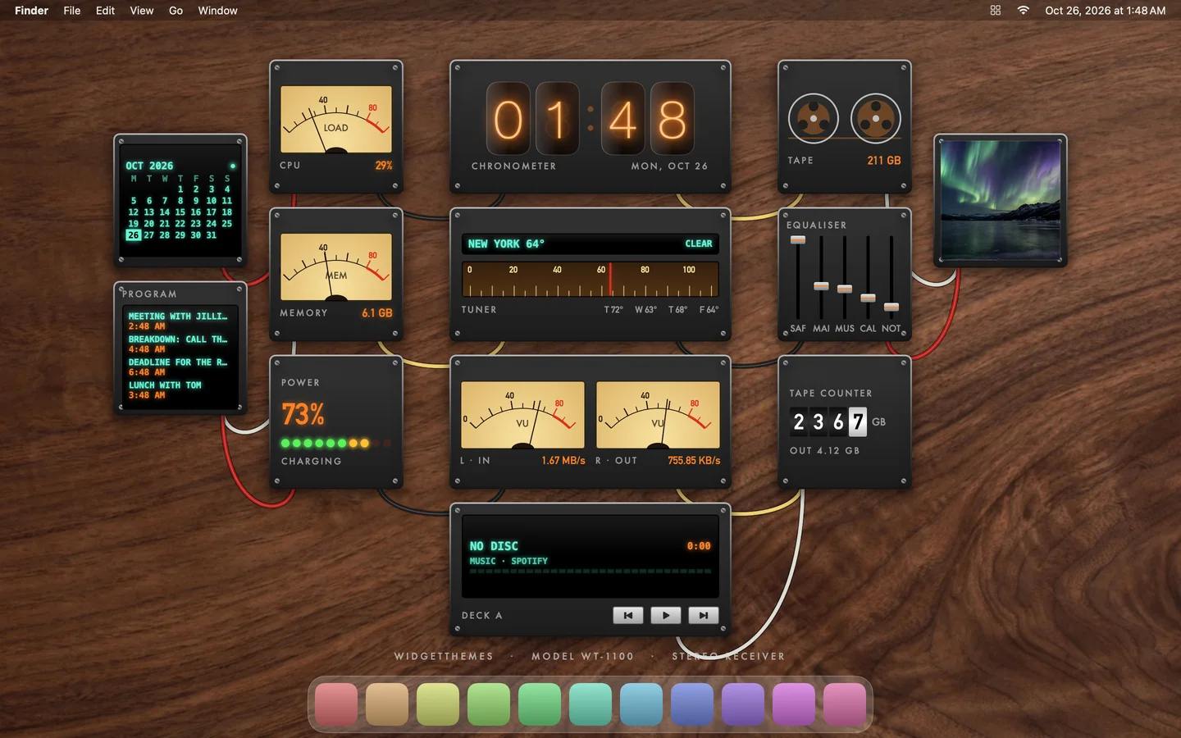Click the 1.67 MB/s input rate
This screenshot has height=738, width=1181.
tap(563, 461)
